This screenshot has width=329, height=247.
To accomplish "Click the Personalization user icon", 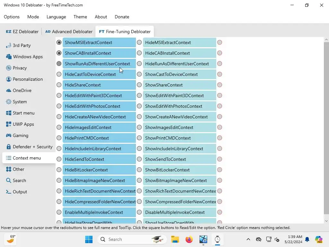I will (x=9, y=79).
